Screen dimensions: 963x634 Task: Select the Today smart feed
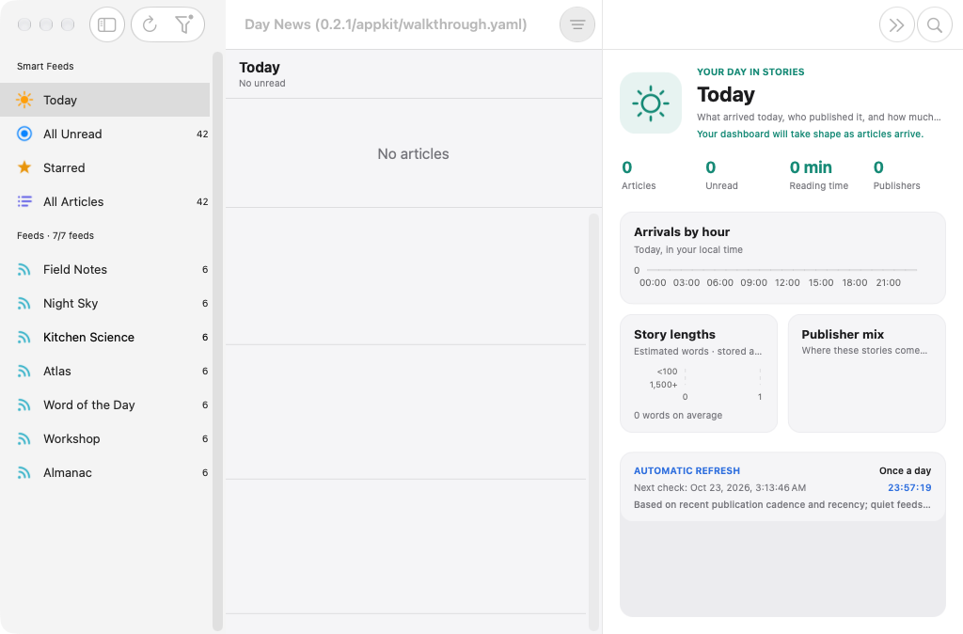click(x=105, y=100)
